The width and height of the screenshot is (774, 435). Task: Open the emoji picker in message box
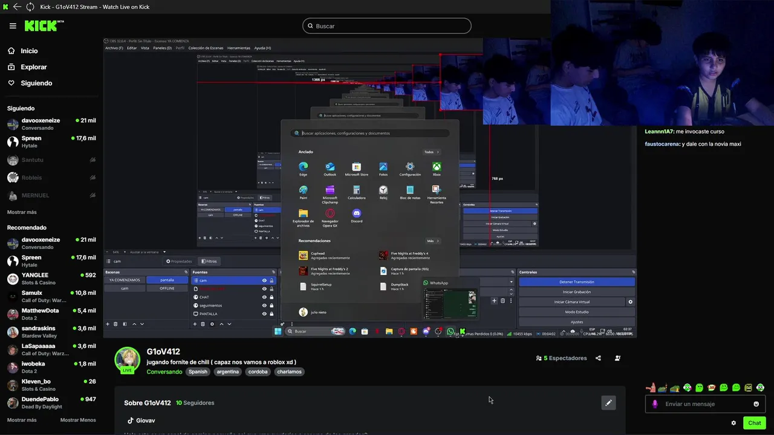pos(756,404)
